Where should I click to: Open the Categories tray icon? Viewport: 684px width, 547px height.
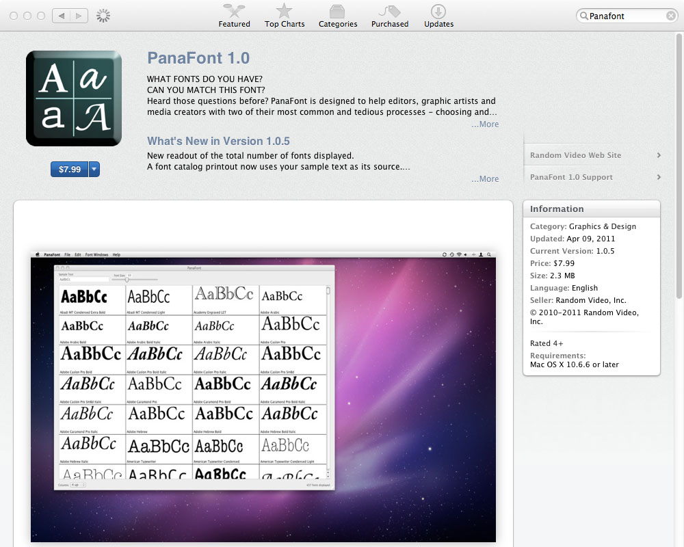point(337,12)
